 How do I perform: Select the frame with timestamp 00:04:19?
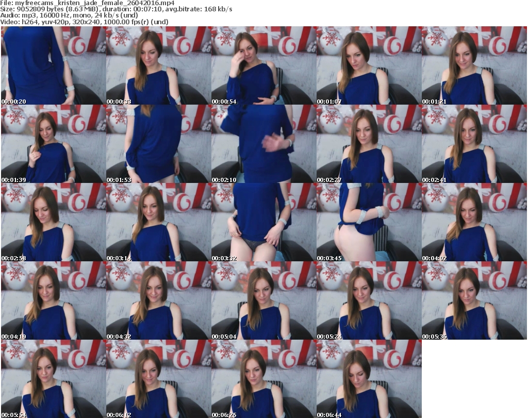point(54,300)
